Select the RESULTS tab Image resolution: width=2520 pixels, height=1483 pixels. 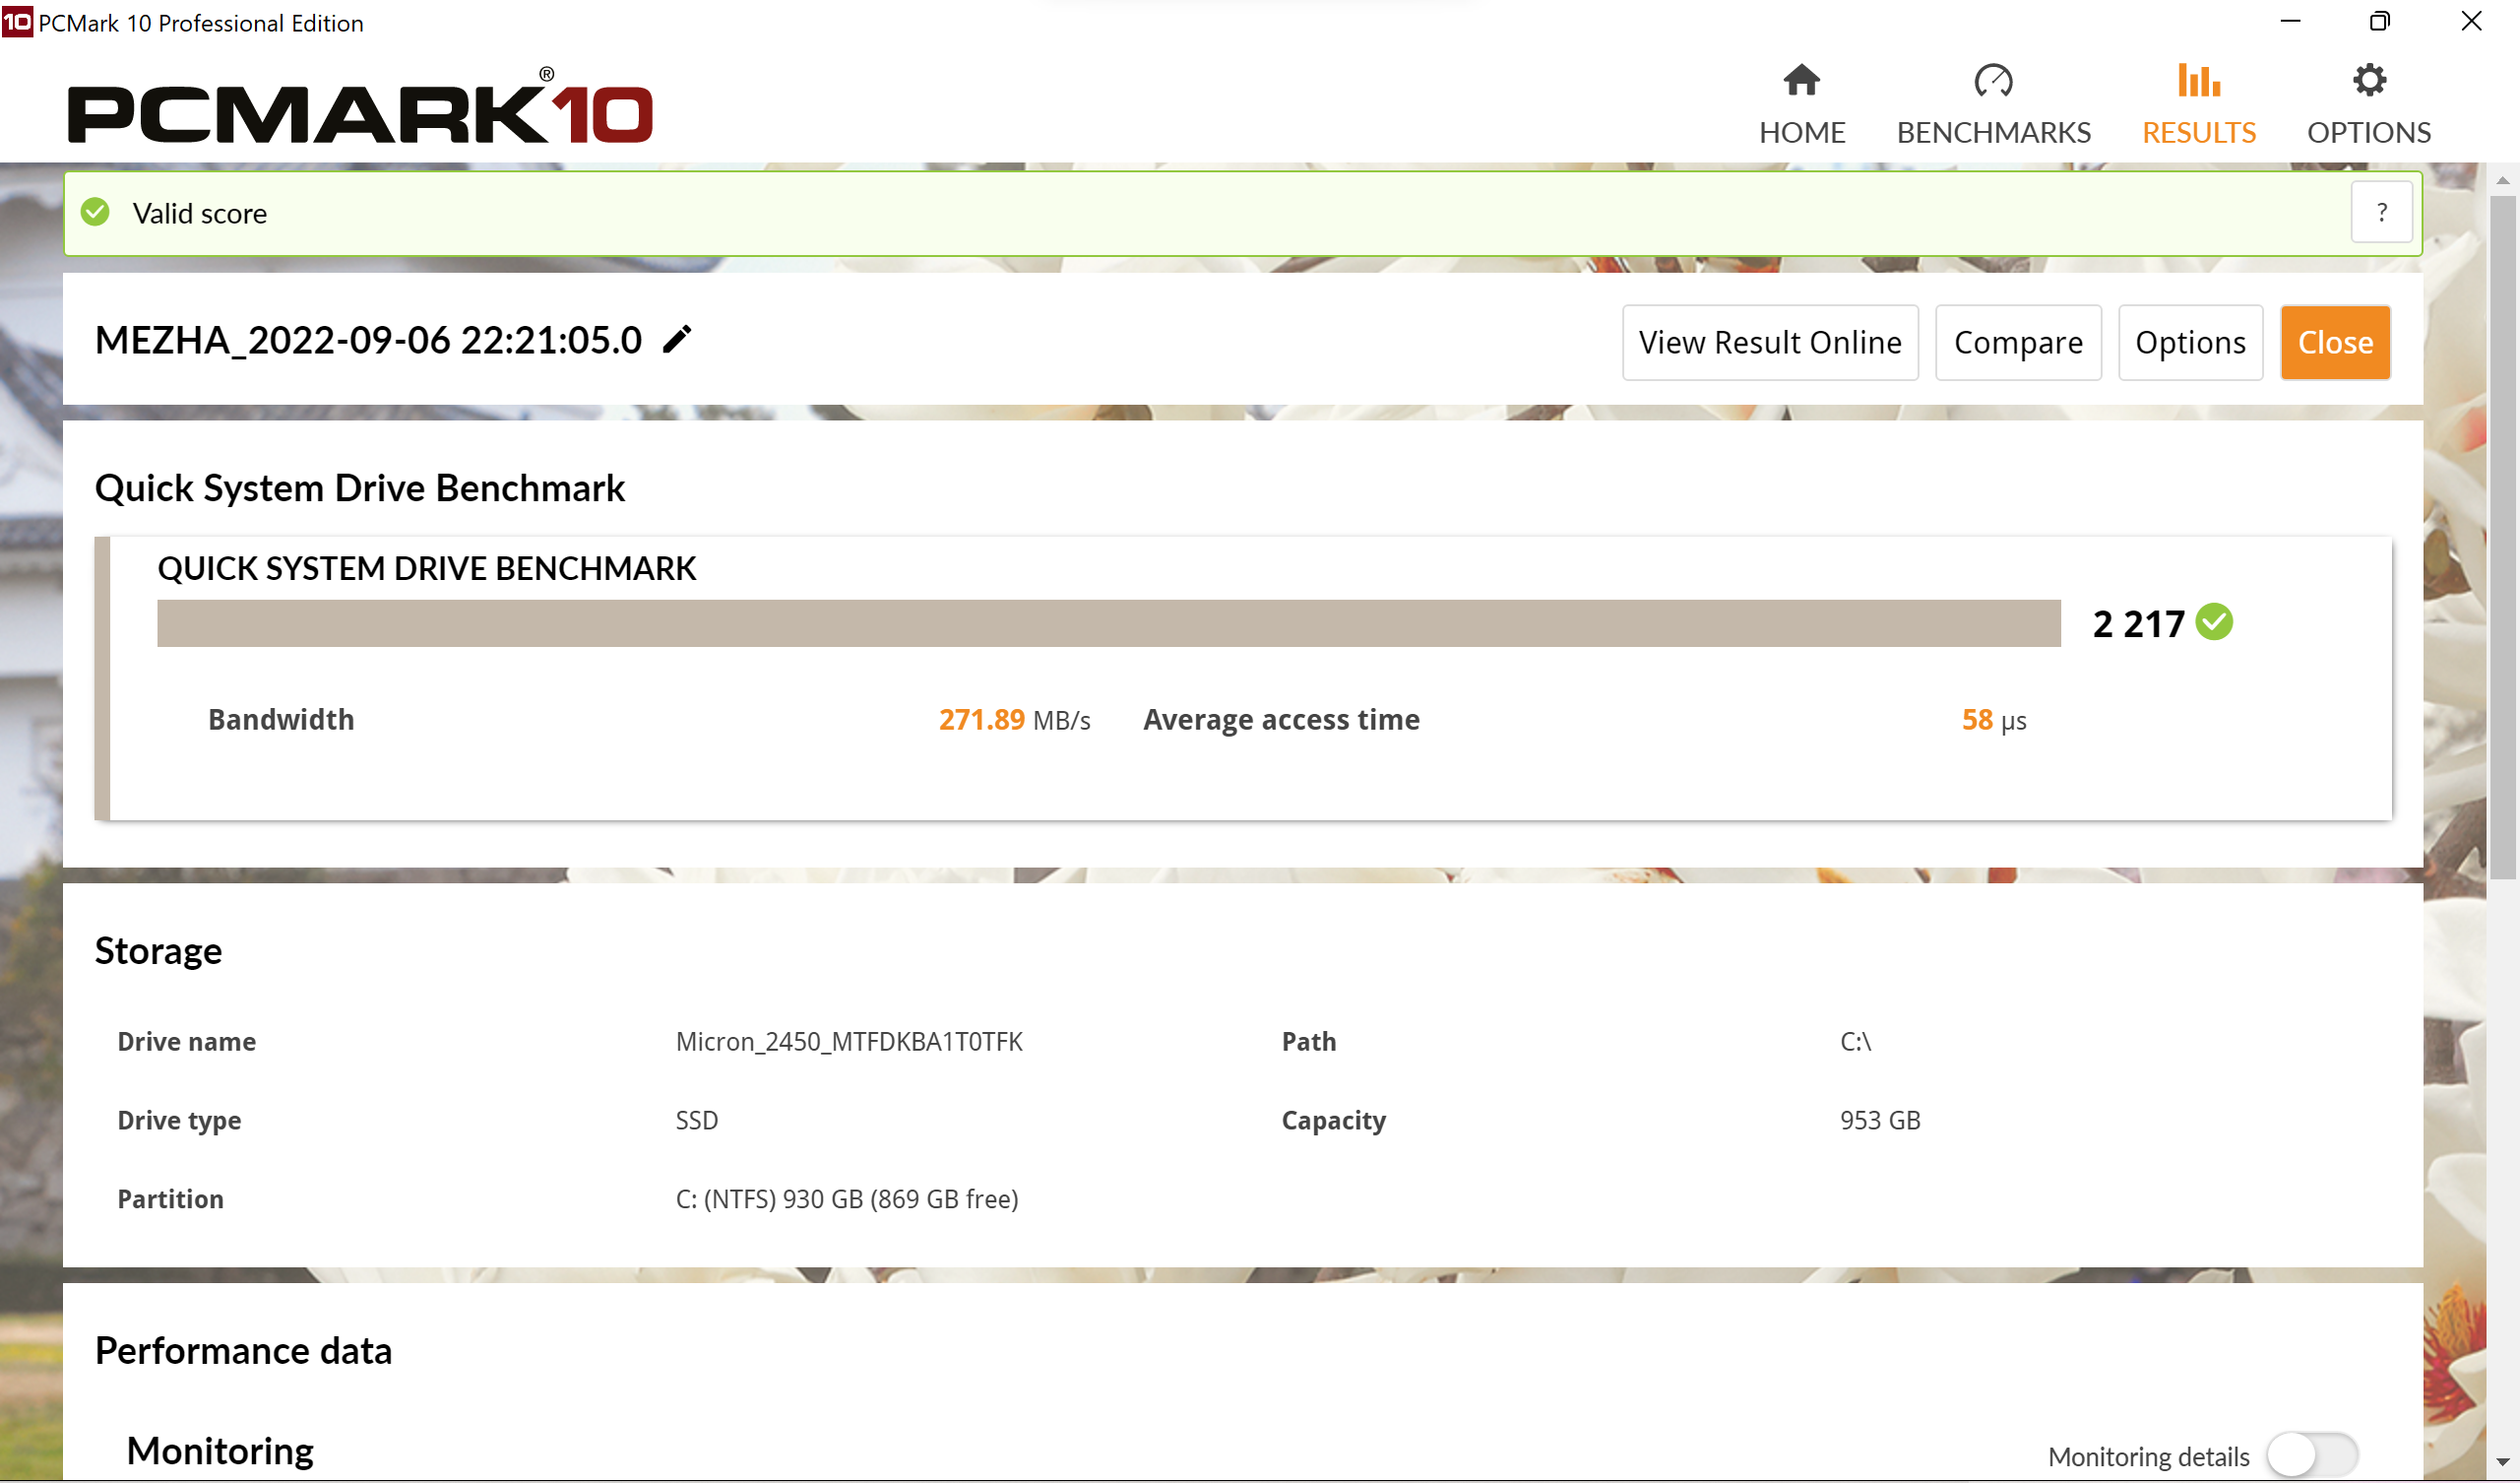pyautogui.click(x=2199, y=100)
